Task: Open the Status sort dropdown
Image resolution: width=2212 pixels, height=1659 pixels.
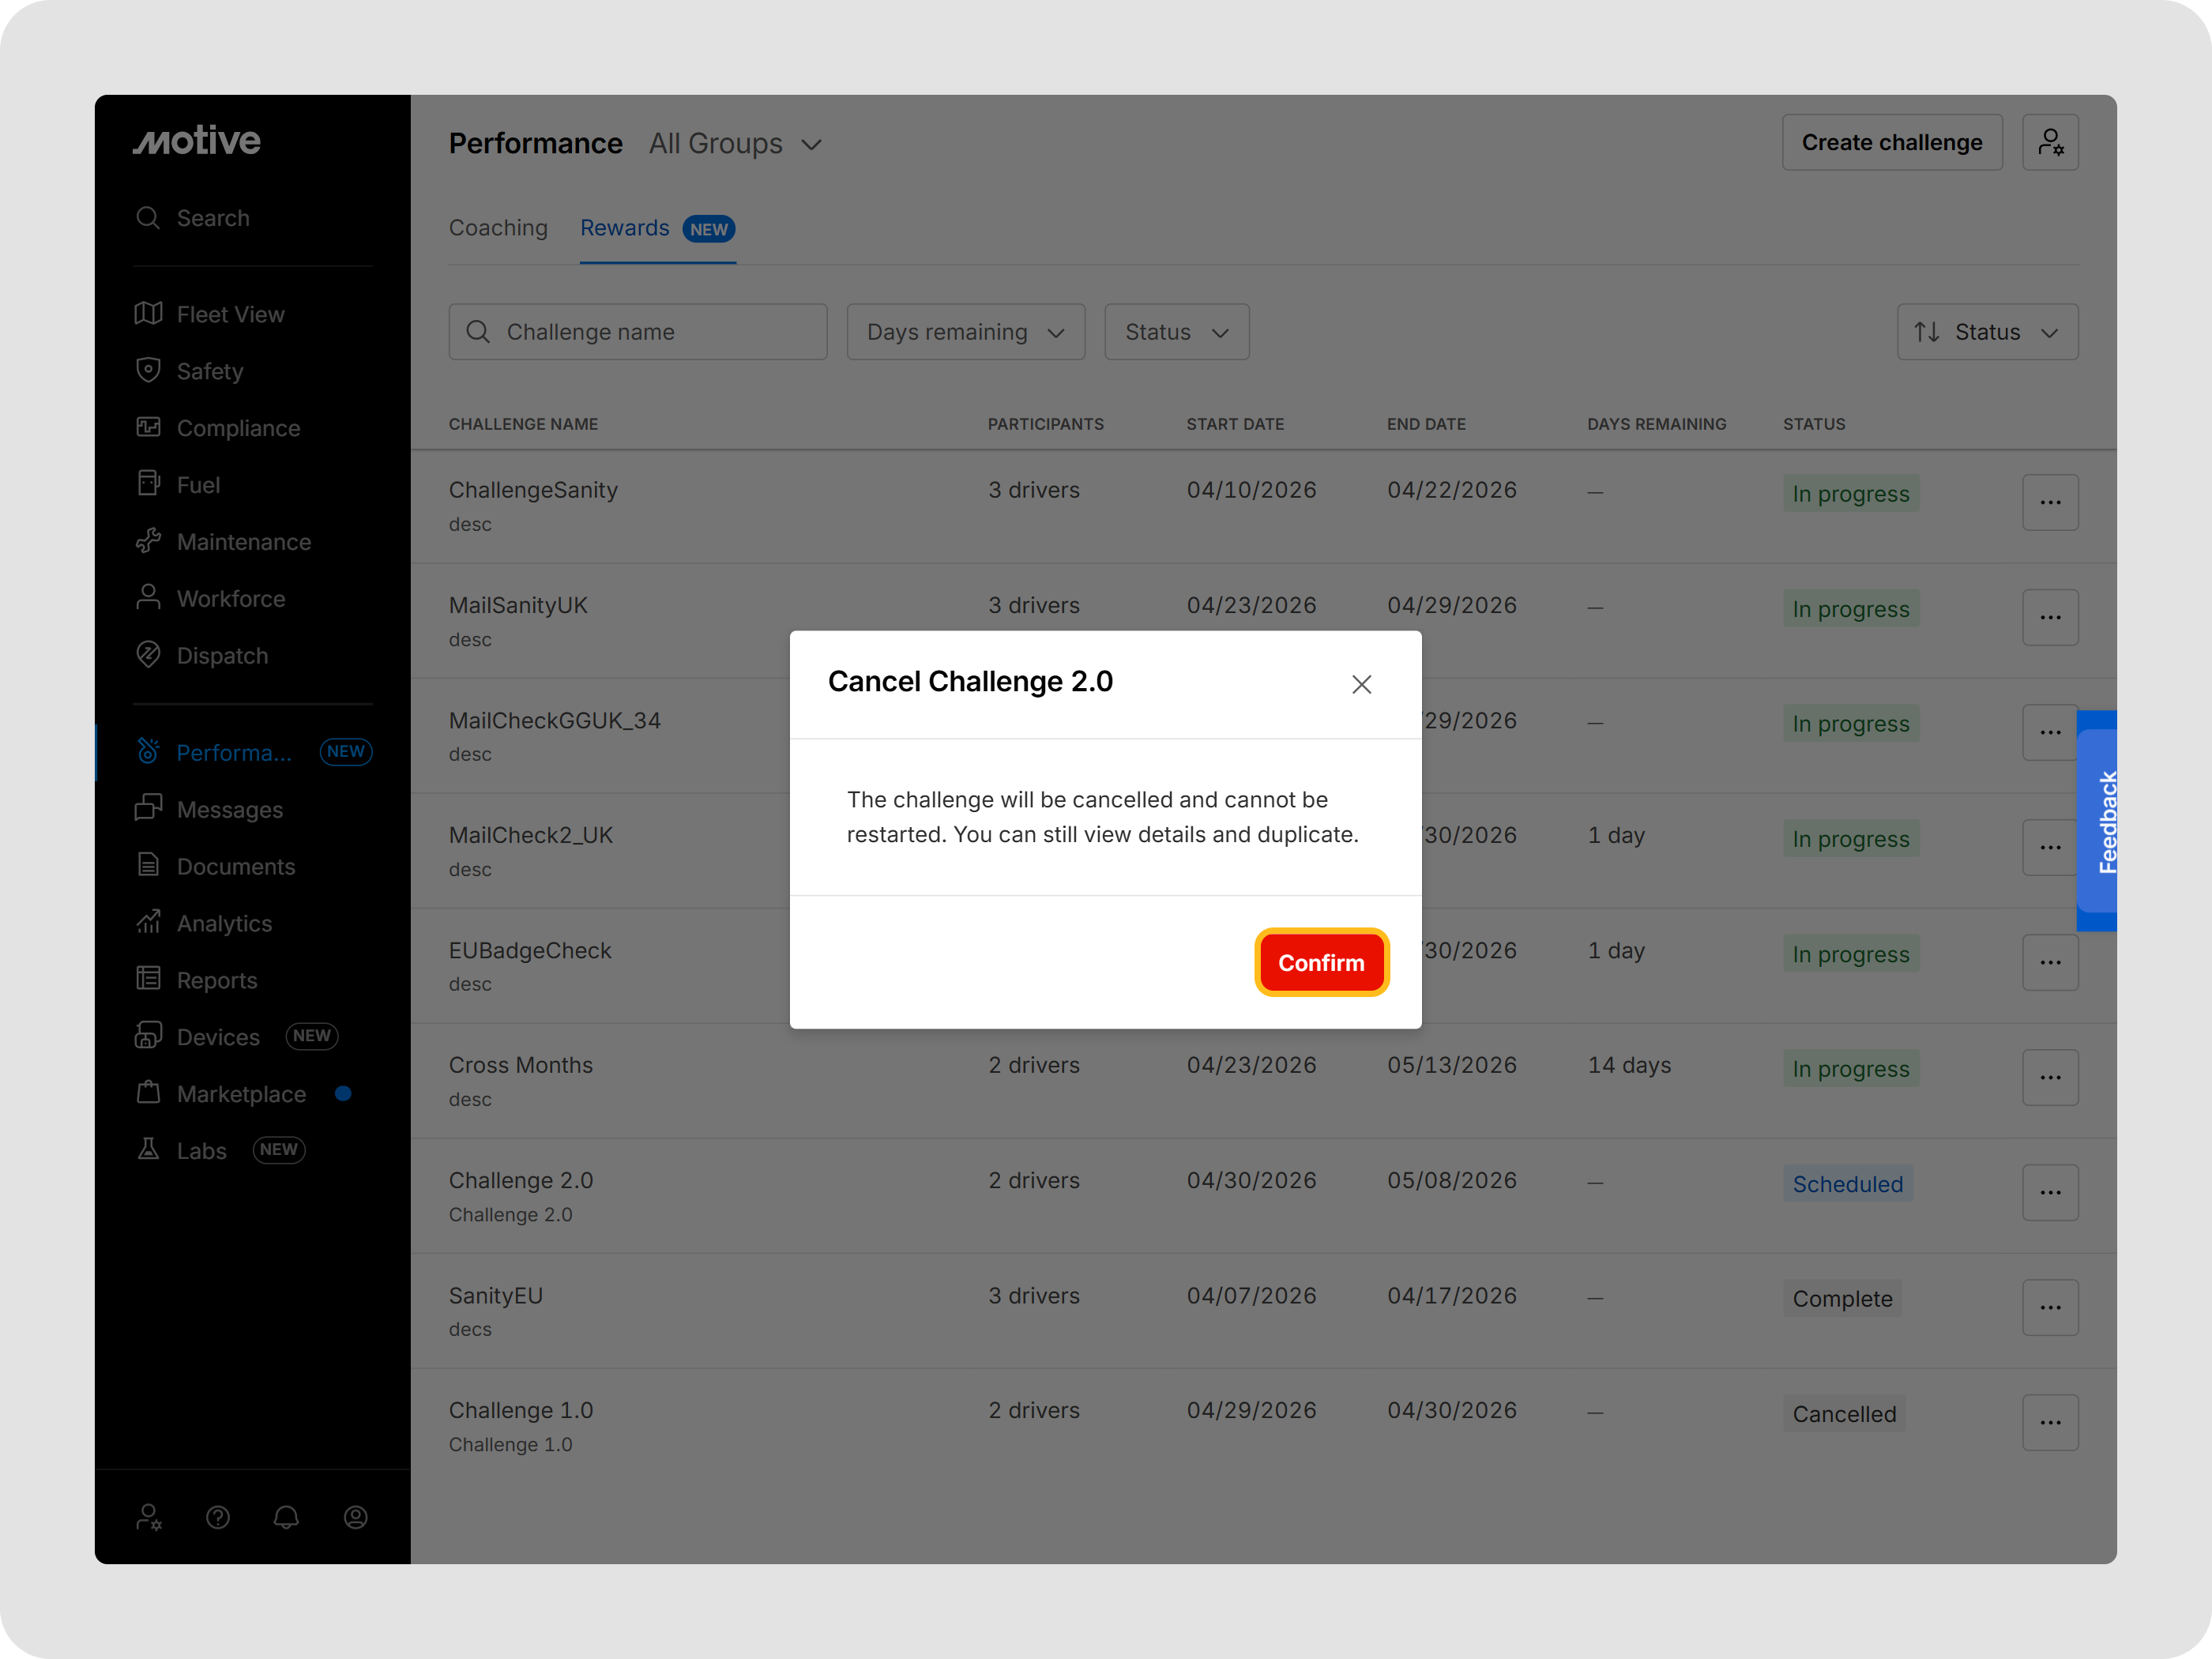Action: [x=1988, y=332]
